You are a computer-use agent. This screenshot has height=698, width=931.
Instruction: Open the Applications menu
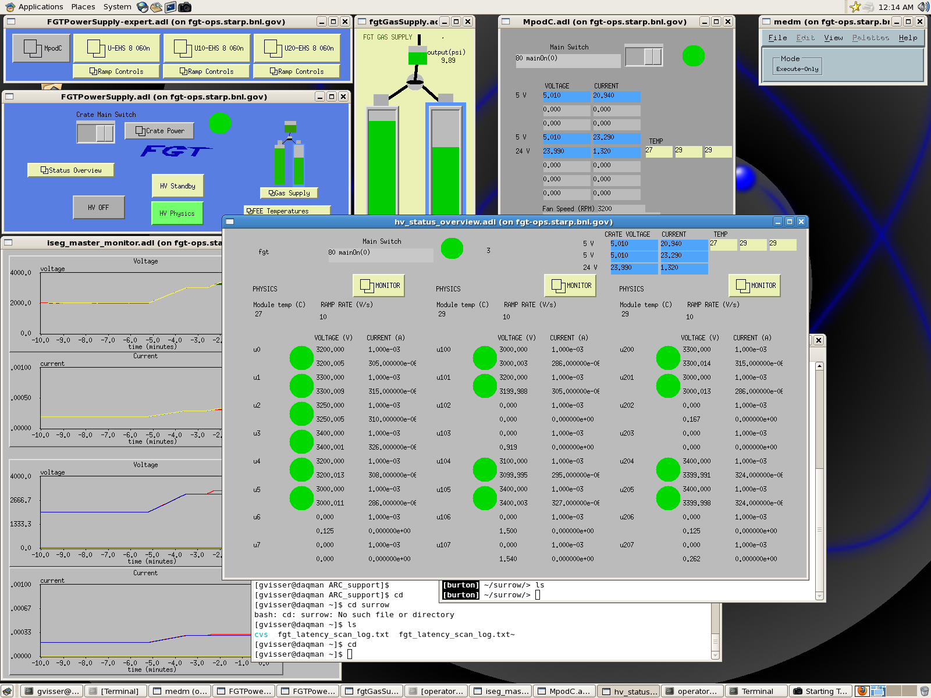[x=34, y=7]
